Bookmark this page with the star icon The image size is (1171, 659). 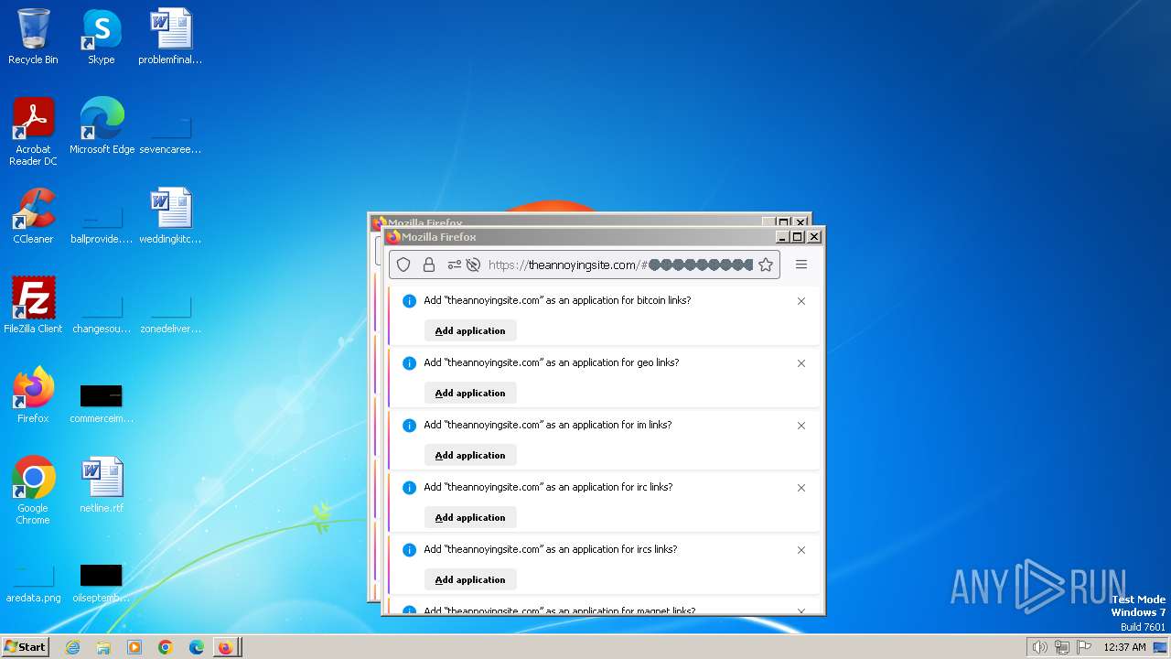pyautogui.click(x=766, y=265)
